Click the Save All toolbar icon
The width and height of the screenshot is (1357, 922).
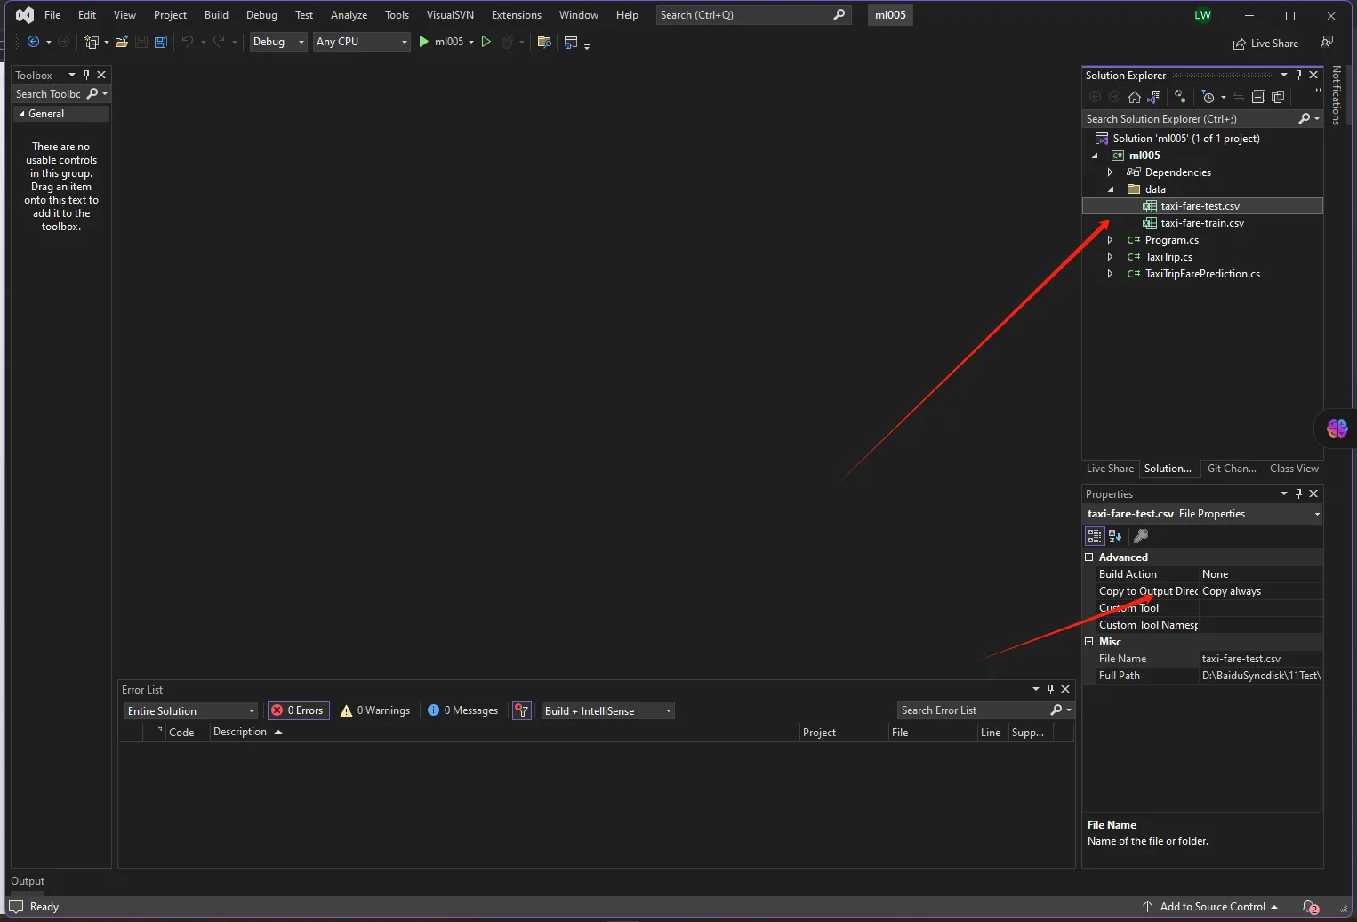point(161,42)
